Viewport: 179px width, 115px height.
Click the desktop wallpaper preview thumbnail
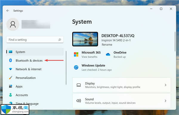pyautogui.click(x=85, y=39)
